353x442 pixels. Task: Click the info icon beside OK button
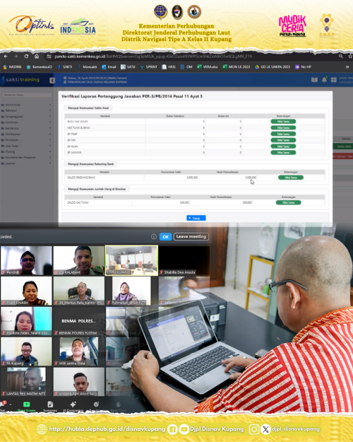click(x=154, y=236)
